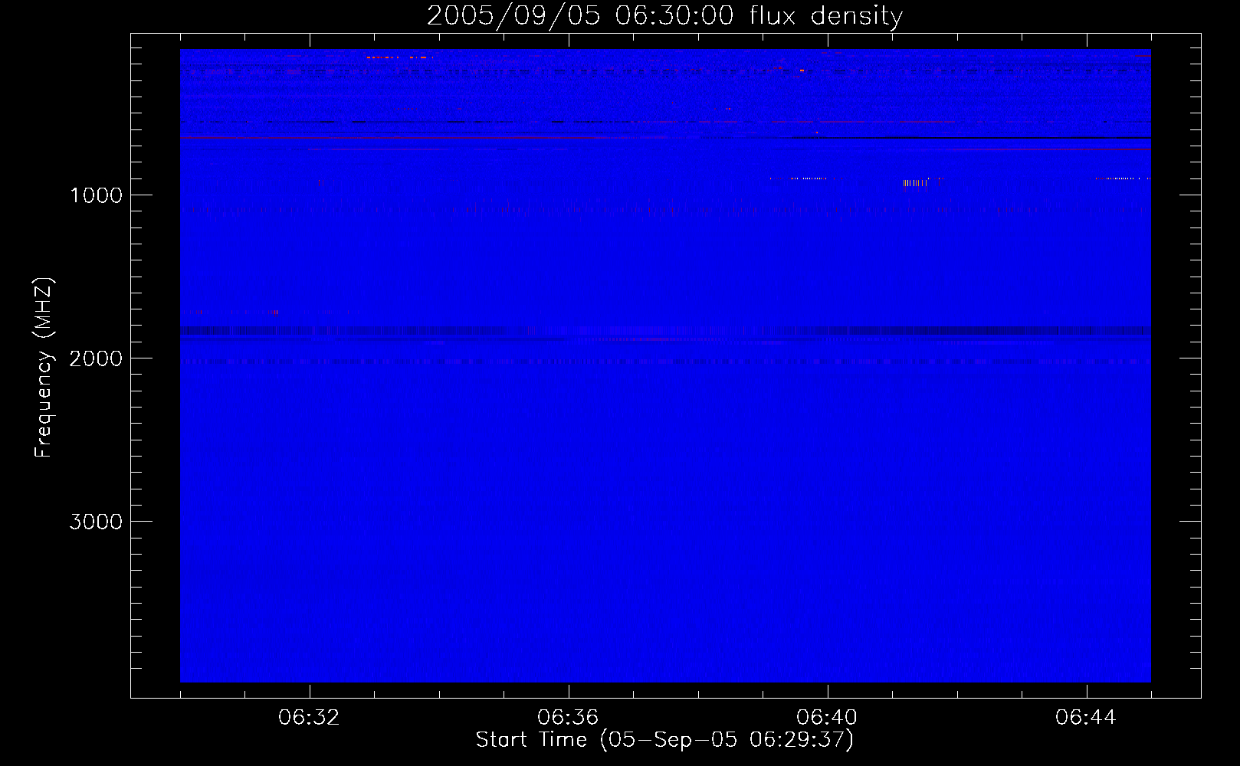Image resolution: width=1240 pixels, height=766 pixels.
Task: Click the 06:40 time tick label
Action: [827, 718]
